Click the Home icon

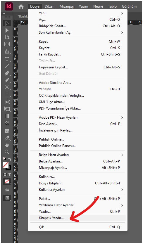[21, 6]
